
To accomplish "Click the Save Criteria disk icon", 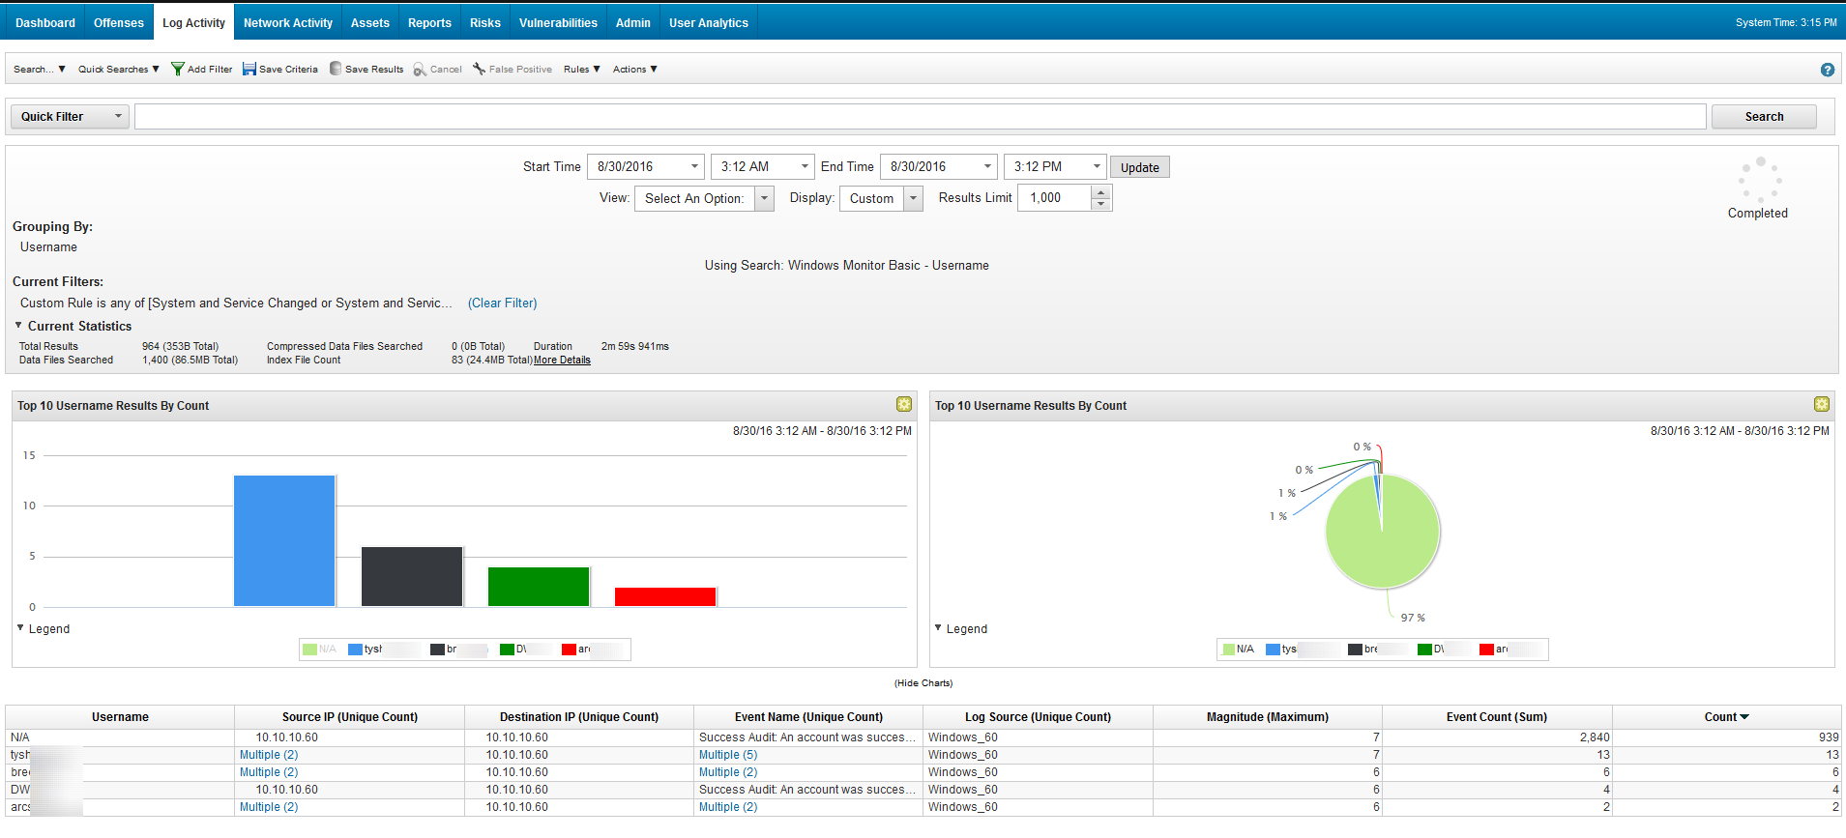I will (x=249, y=69).
